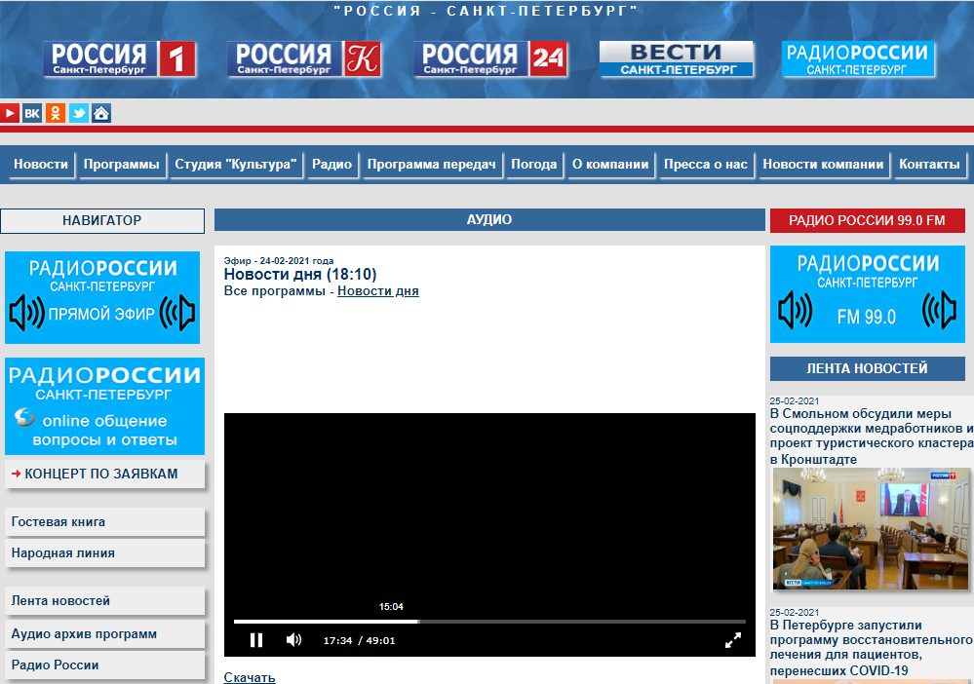
Task: Click the Навигатор panel header
Action: tap(102, 221)
